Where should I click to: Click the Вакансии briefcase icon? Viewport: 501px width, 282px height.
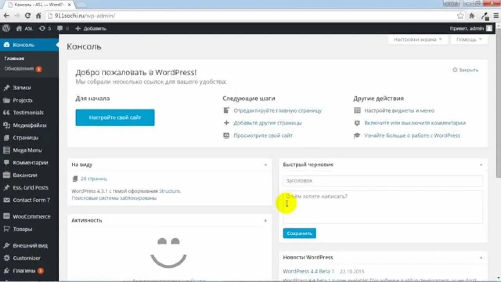[6, 175]
